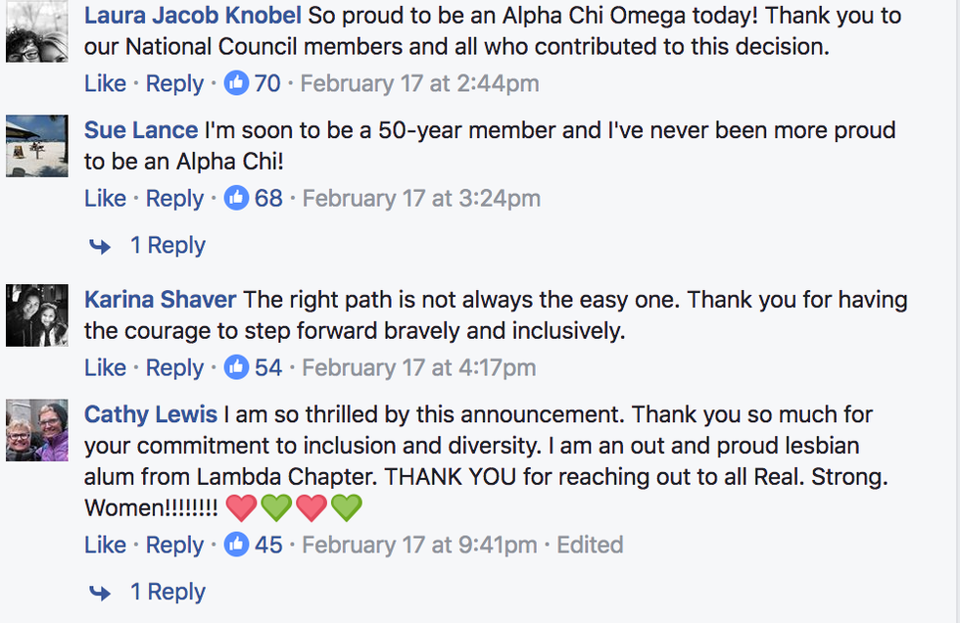The width and height of the screenshot is (960, 623).
Task: Like Karina Shaver's comment
Action: 105,367
